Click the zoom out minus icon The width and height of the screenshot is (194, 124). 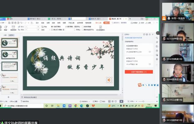[136, 101]
